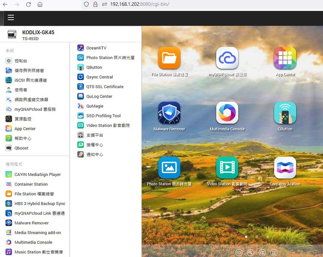Launch Video Station from the desktop
323x257 pixels.
227,167
